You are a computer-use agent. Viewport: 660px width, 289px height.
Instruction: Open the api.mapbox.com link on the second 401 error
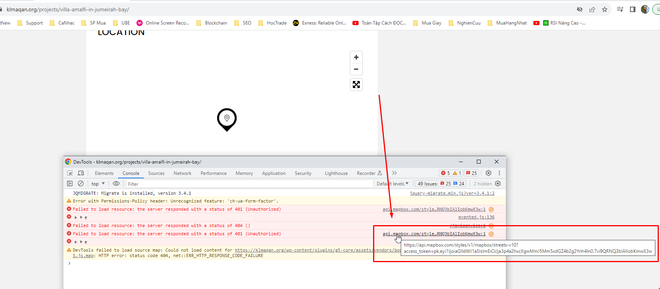pyautogui.click(x=434, y=234)
